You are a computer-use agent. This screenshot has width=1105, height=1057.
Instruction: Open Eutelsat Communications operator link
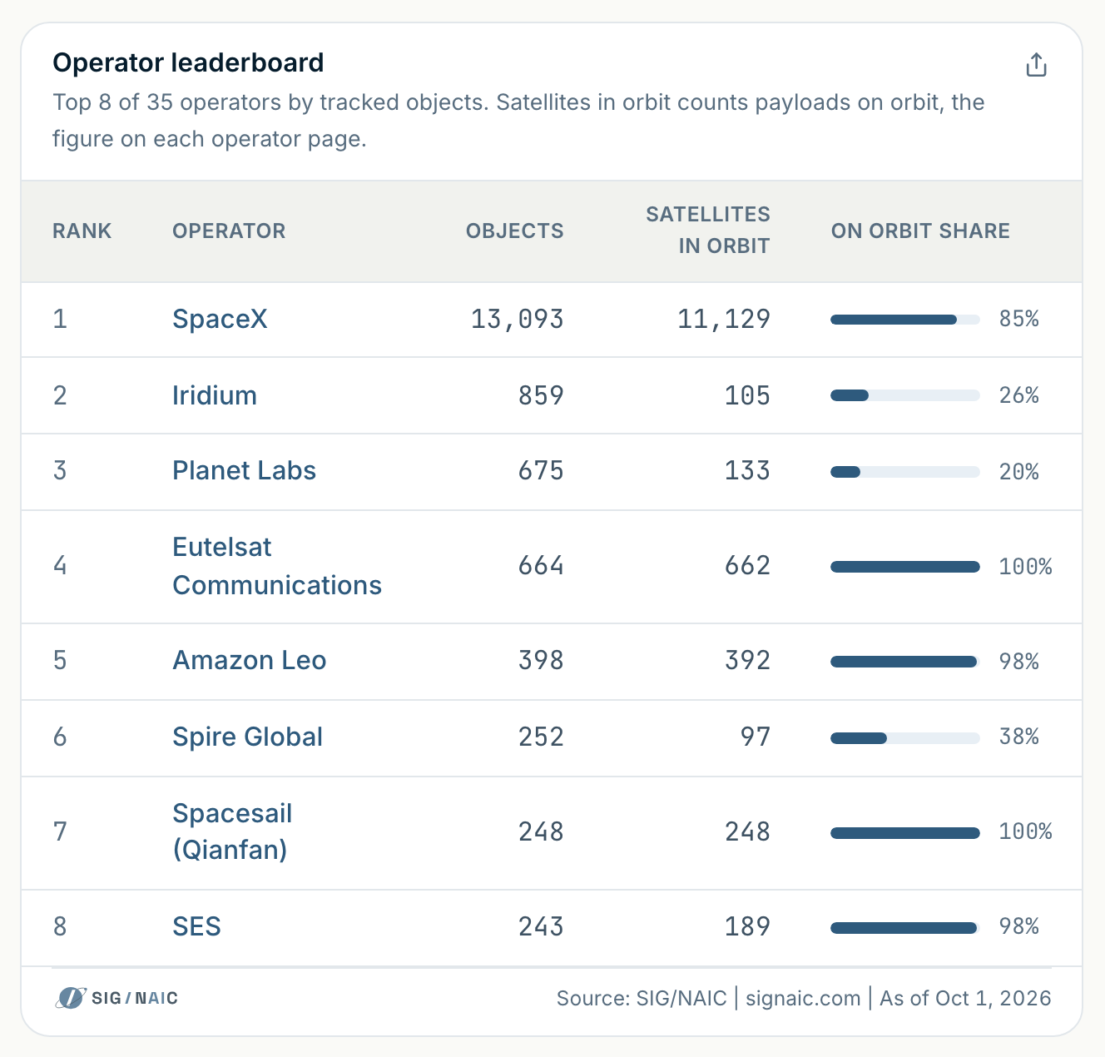[x=277, y=566]
